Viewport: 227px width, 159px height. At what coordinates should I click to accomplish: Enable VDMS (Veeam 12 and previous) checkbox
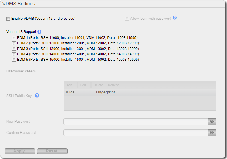8,19
